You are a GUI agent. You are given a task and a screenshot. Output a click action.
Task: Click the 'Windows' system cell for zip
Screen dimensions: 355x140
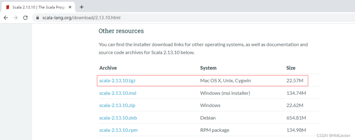[210, 105]
